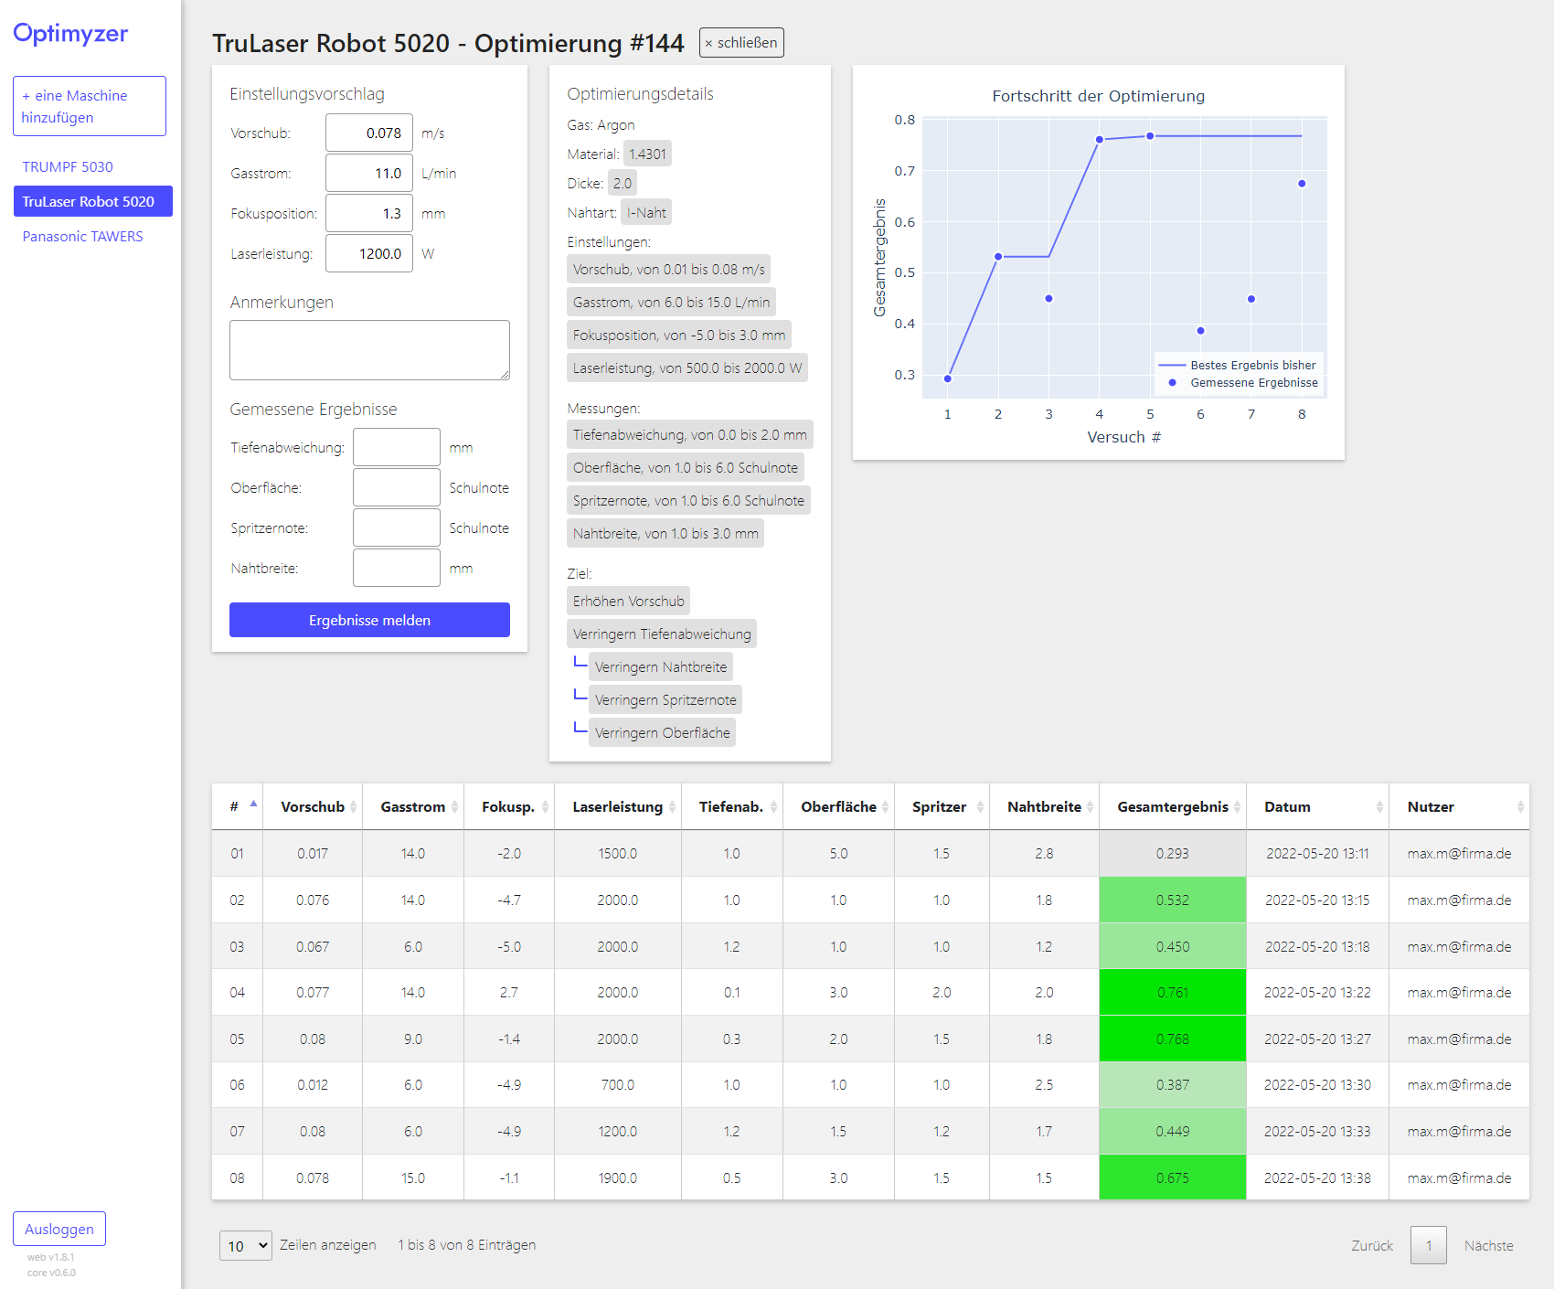Click the Spritzernote result field
This screenshot has height=1289, width=1554.
point(397,527)
